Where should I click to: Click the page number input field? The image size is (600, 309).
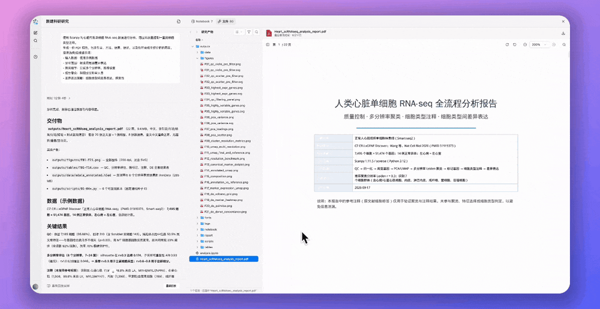point(278,45)
